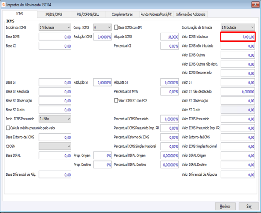Click the Base Estorno de ICMS field
261x213 pixels.
(55, 137)
